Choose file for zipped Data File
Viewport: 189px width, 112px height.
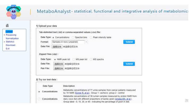point(59,64)
